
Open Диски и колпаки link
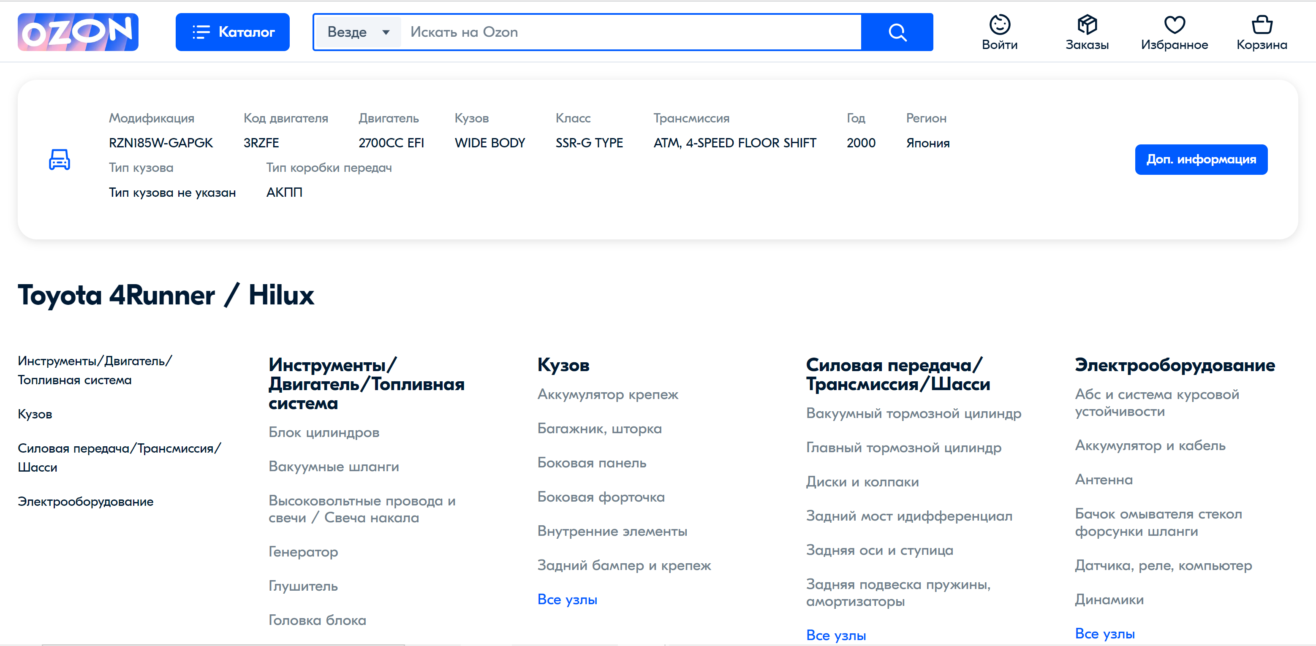(862, 482)
